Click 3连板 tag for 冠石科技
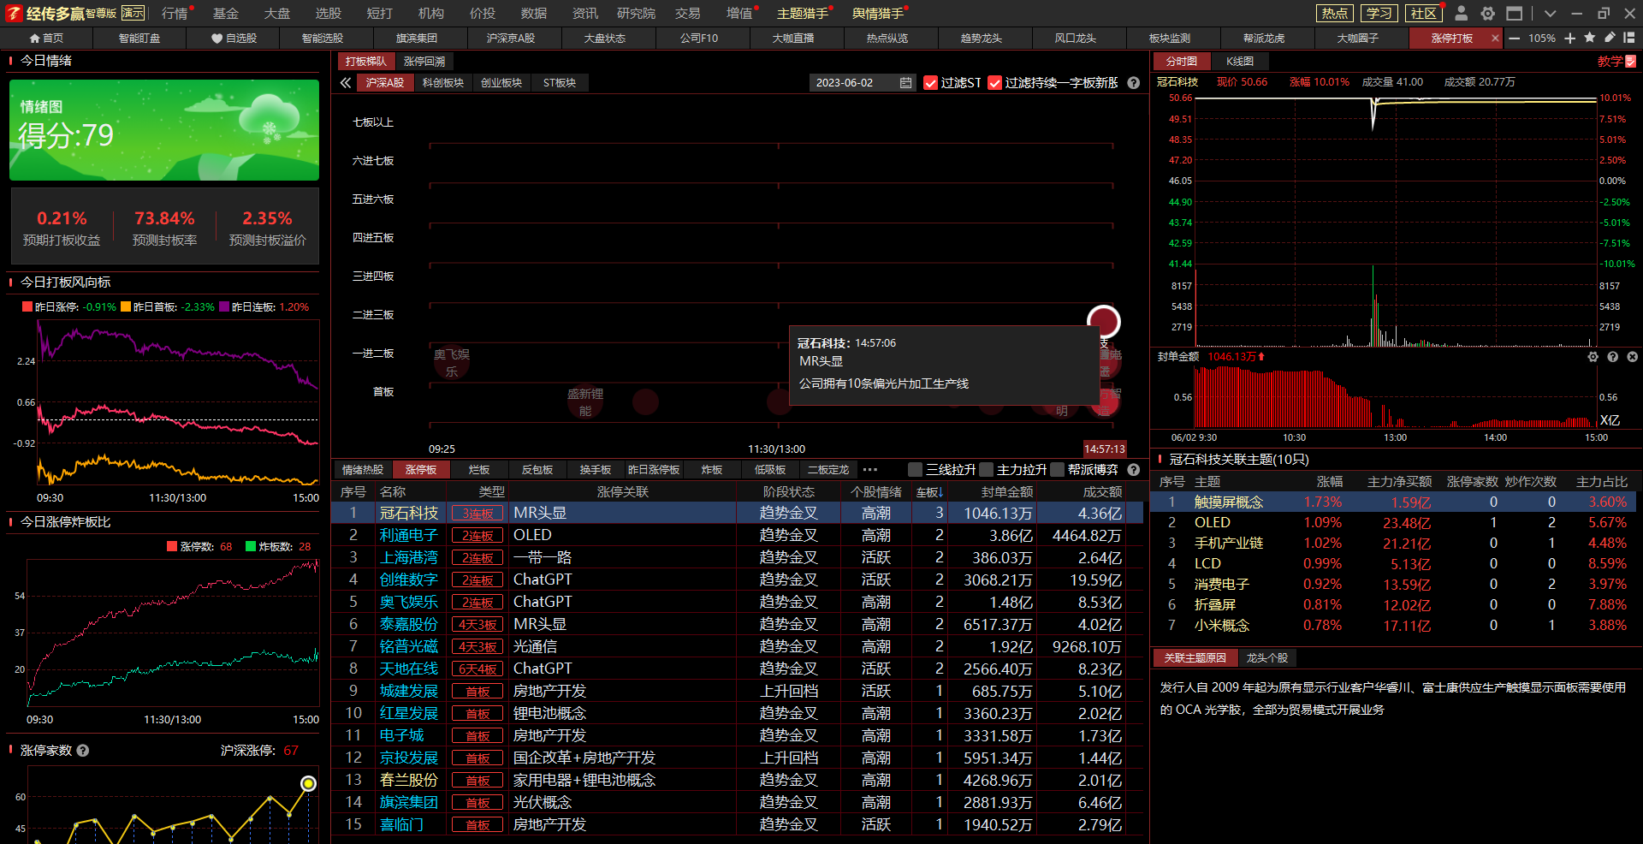Screen dimensions: 1643x844 pyautogui.click(x=477, y=514)
